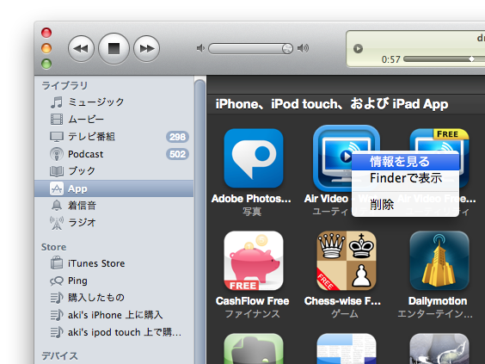Click the ゲーム category label
This screenshot has width=485, height=364.
coord(345,314)
